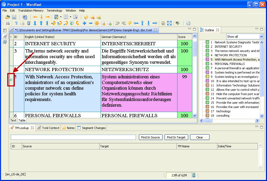Close the Outline panel tab
Screen dimensions: 267x181
[217, 30]
